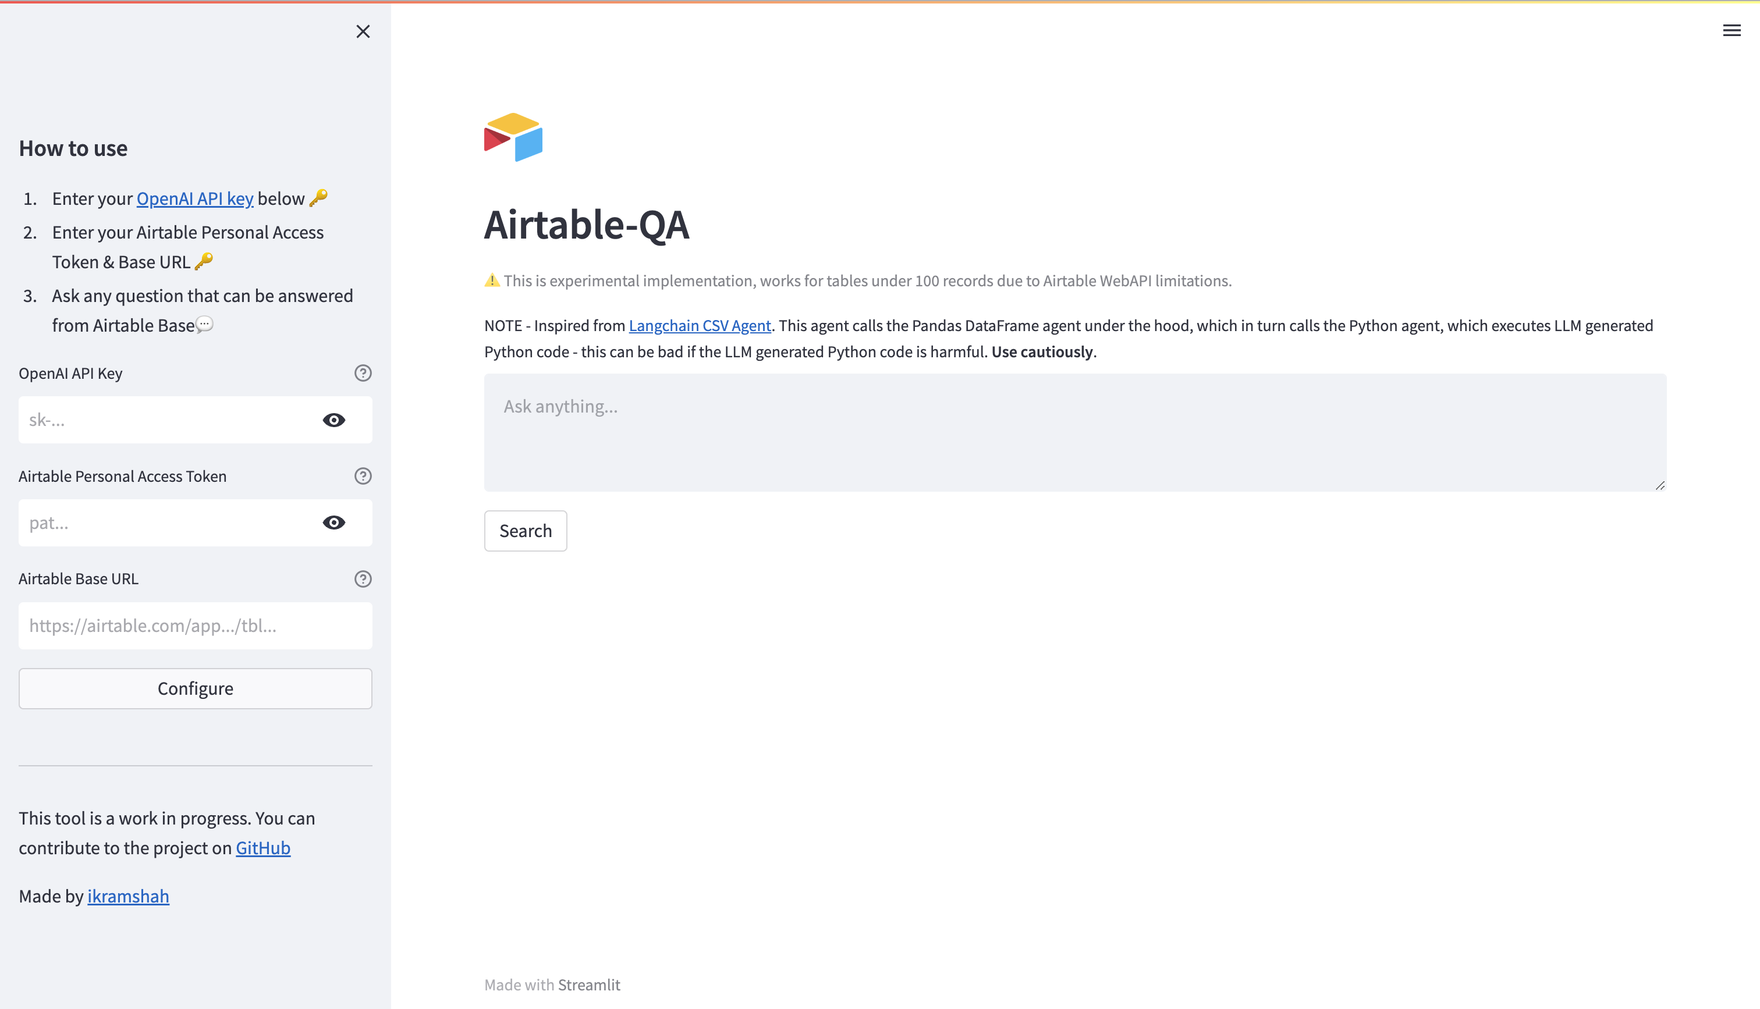Image resolution: width=1760 pixels, height=1009 pixels.
Task: Toggle visibility of Airtable Personal Access Token
Action: (x=333, y=522)
